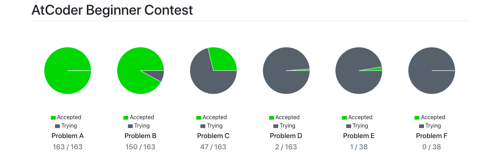Screen dimensions: 499x158
Task: Click the 150 / 163 count under Problem B
Action: pos(141,147)
